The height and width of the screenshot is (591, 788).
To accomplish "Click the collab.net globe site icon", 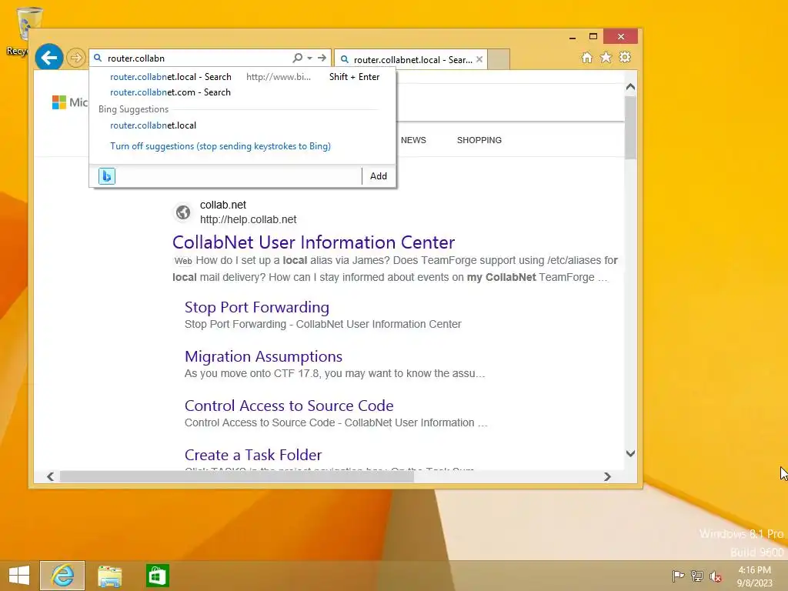I will (x=183, y=212).
